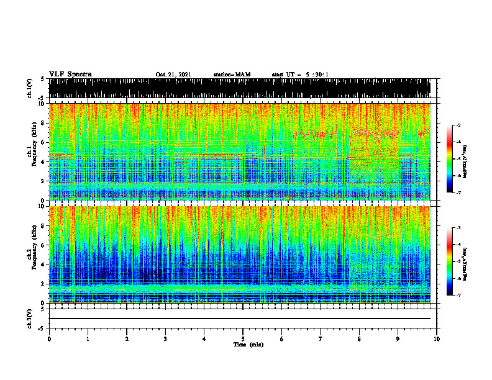Click time axis tick label "0"
This screenshot has width=492, height=380.
pyautogui.click(x=49, y=339)
